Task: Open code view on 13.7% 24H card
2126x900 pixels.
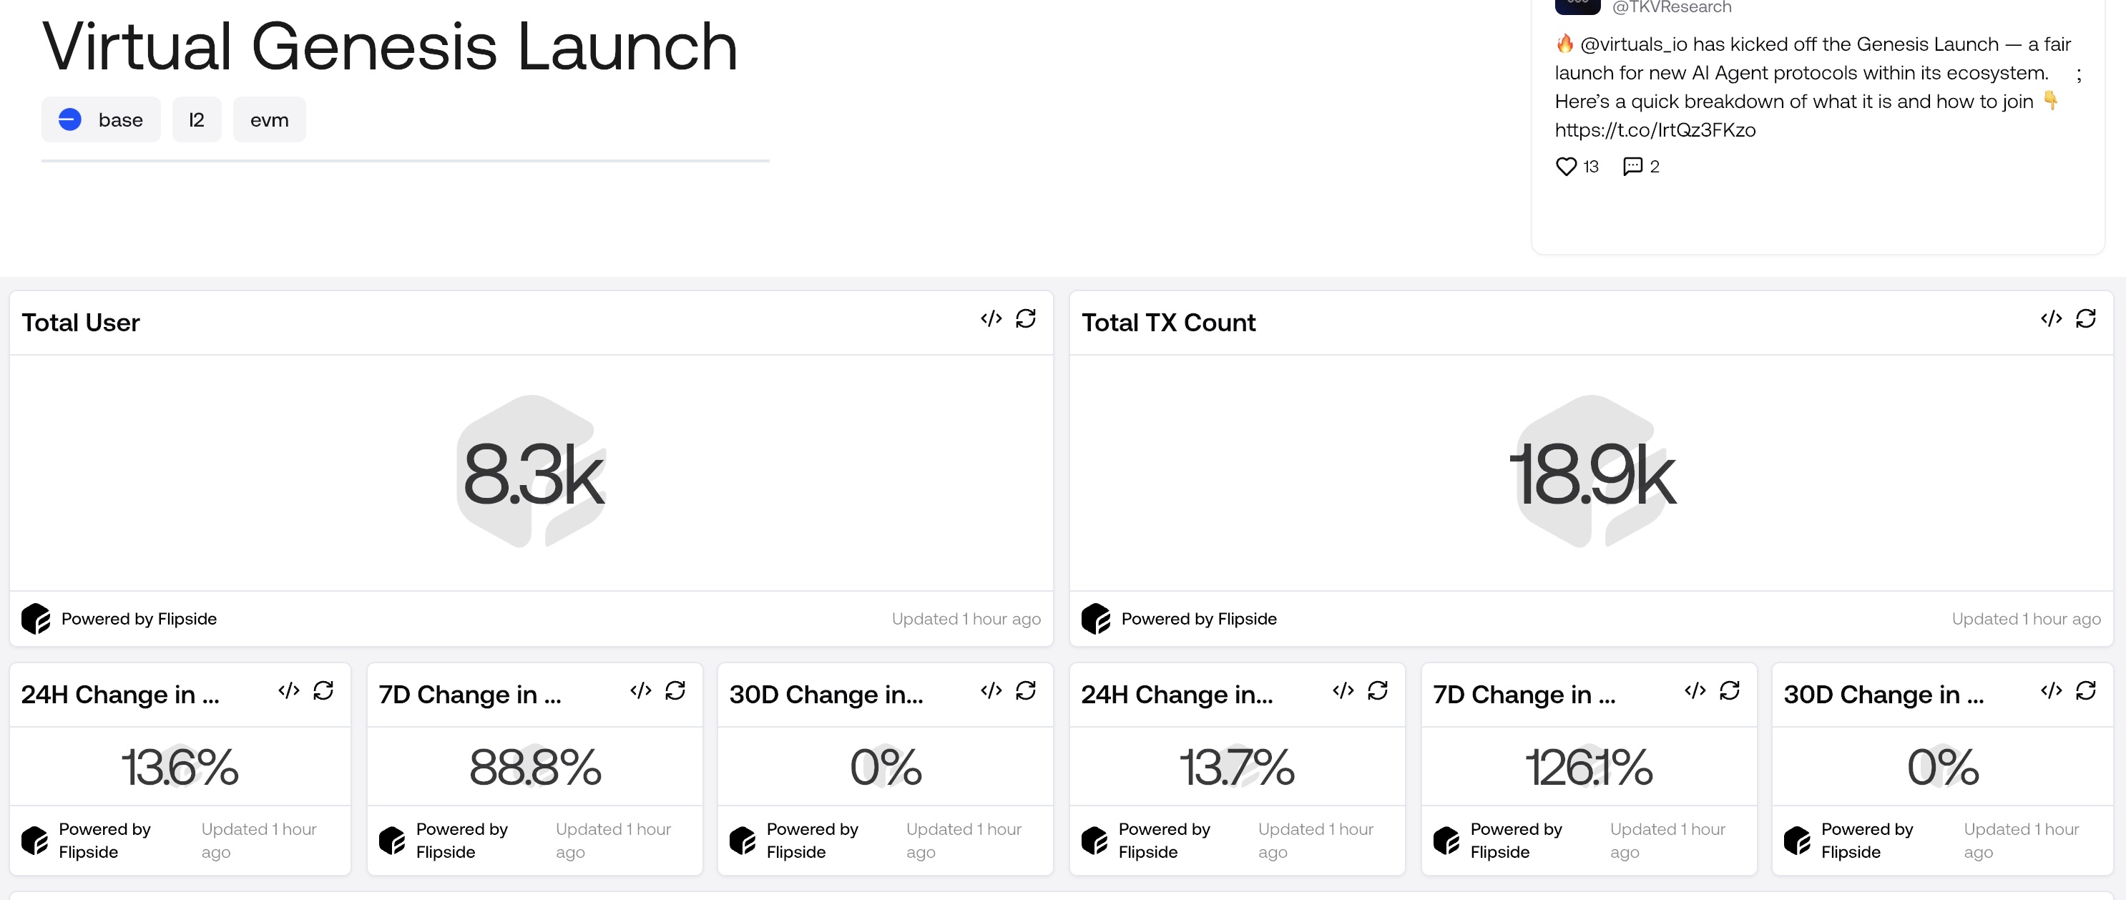Action: tap(1343, 690)
